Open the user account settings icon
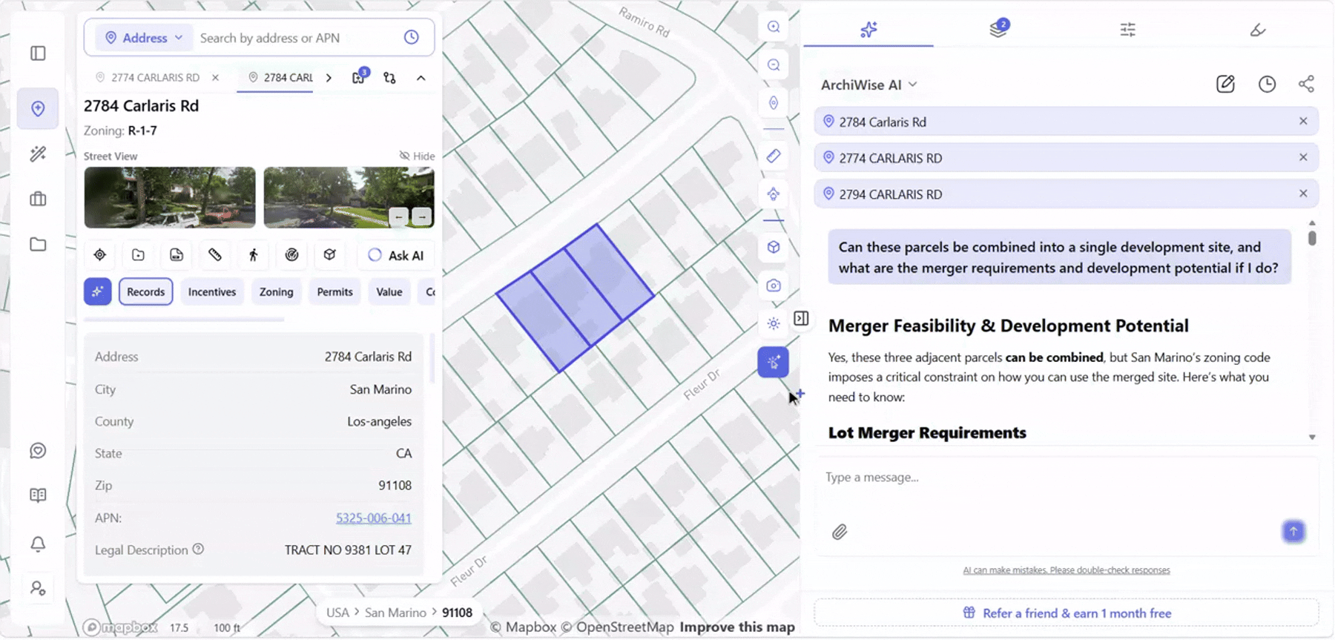Screen dimensions: 1335x640 pyautogui.click(x=38, y=589)
